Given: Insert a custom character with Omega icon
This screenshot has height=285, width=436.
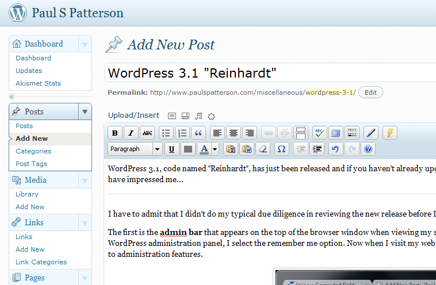Looking at the screenshot, I should [x=282, y=149].
